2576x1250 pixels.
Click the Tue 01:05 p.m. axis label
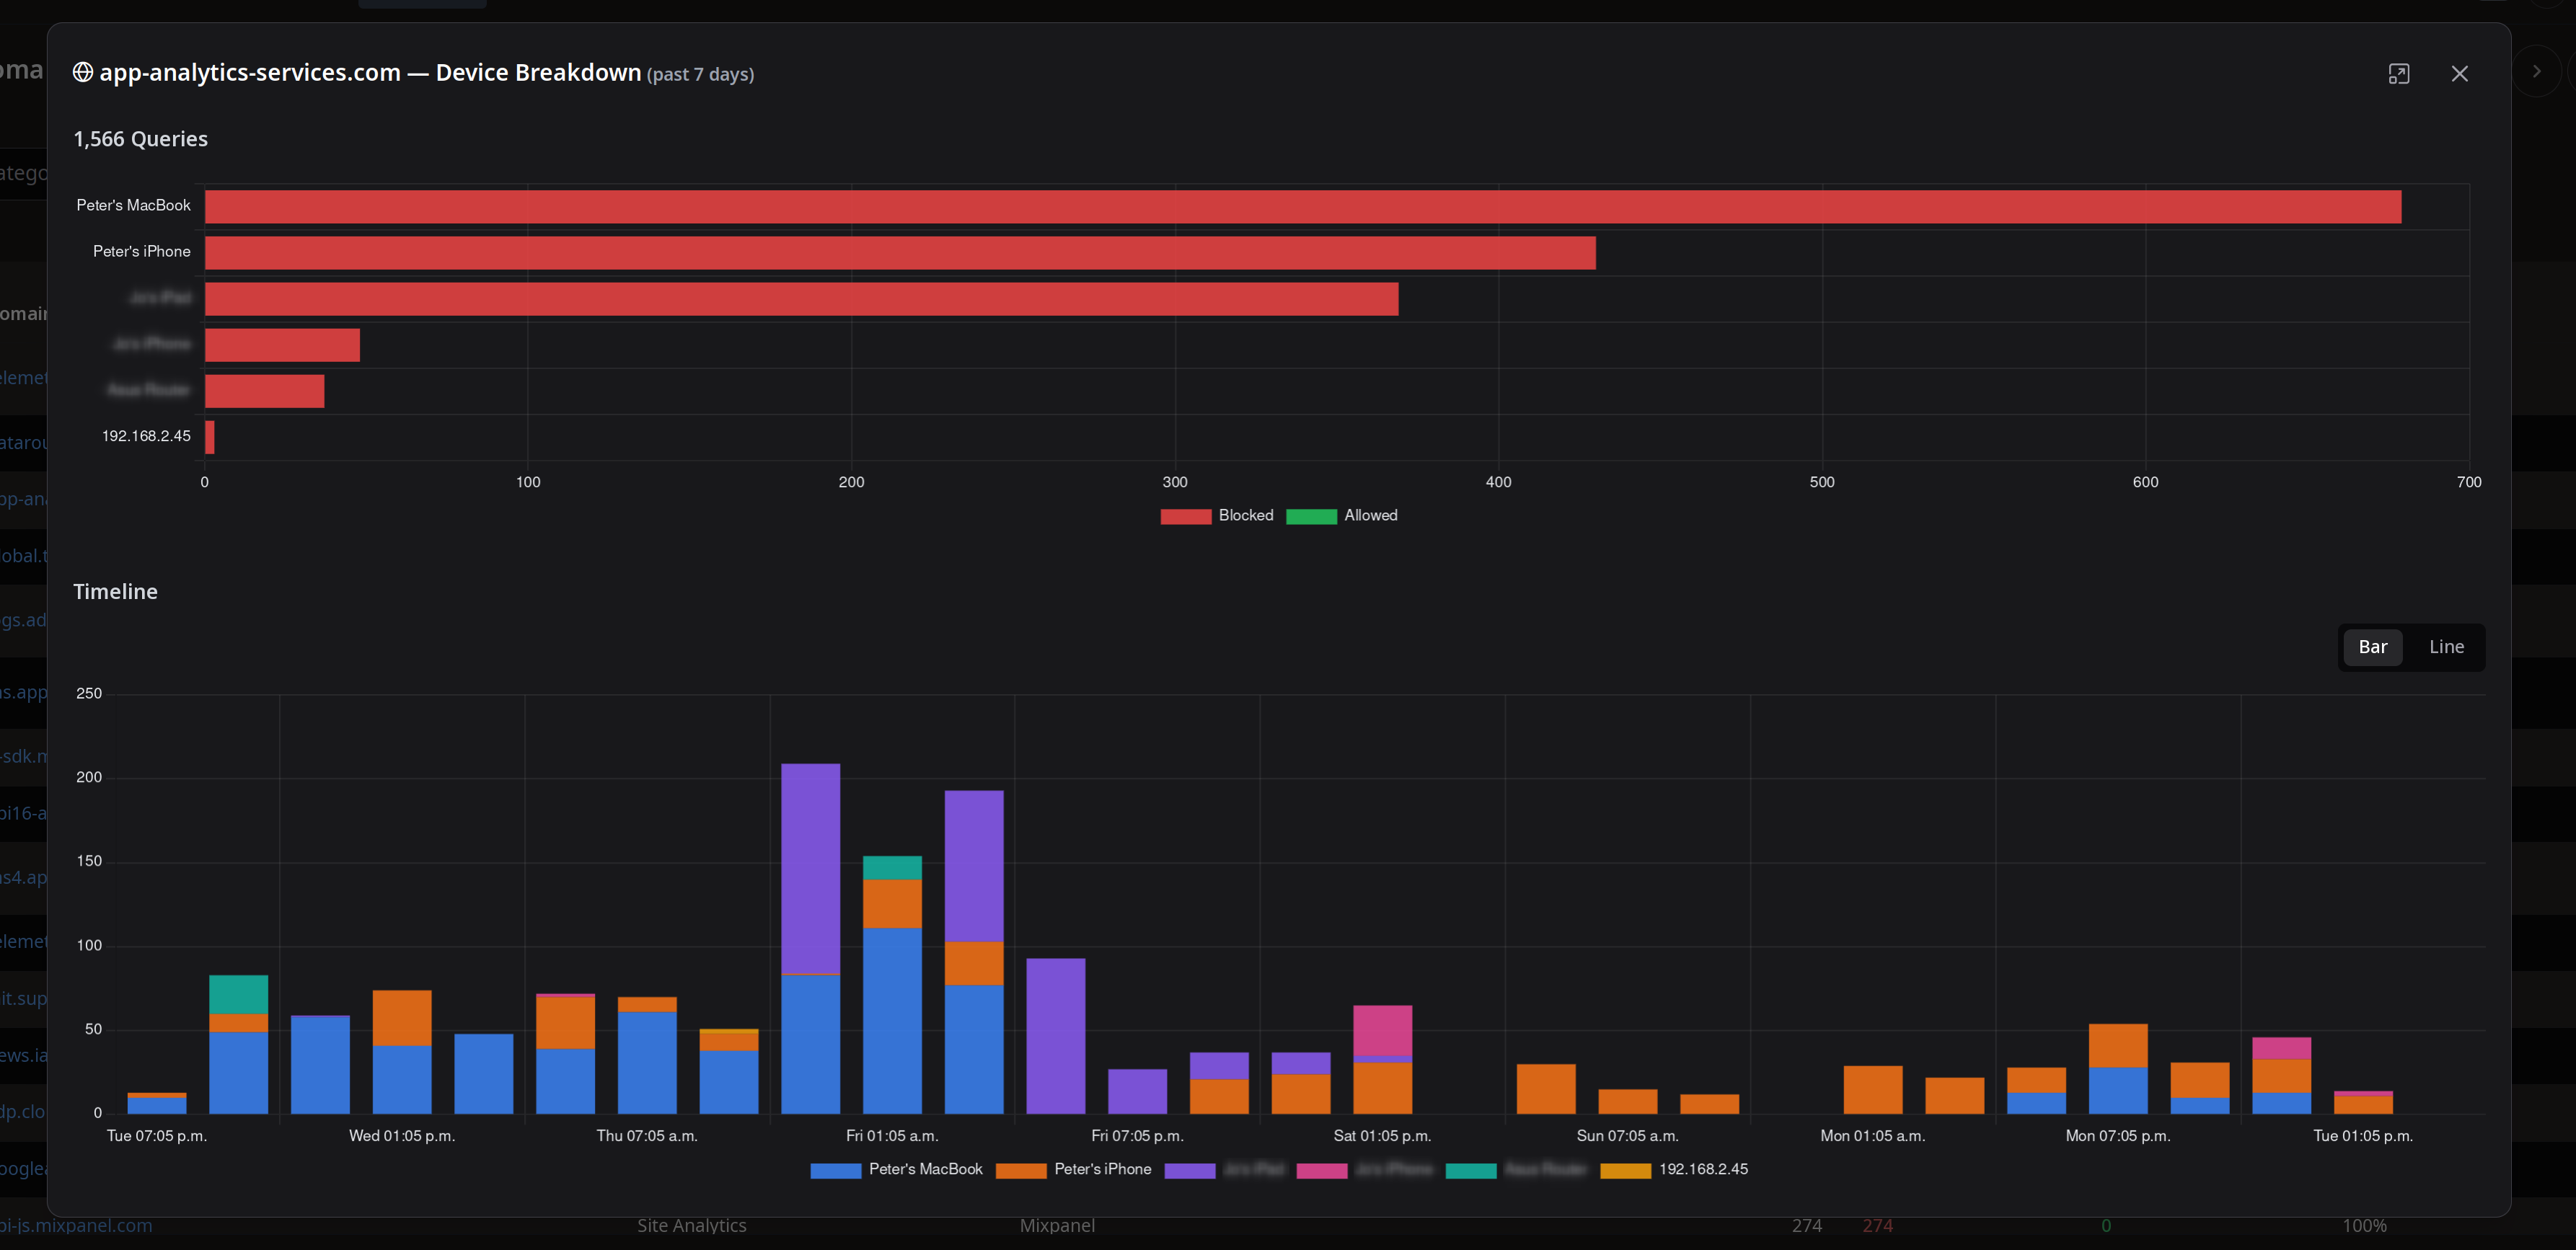coord(2363,1136)
